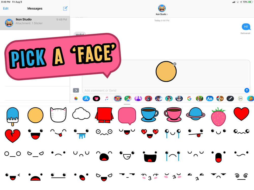Open Google Maps in the app drawer

pyautogui.click(x=128, y=99)
